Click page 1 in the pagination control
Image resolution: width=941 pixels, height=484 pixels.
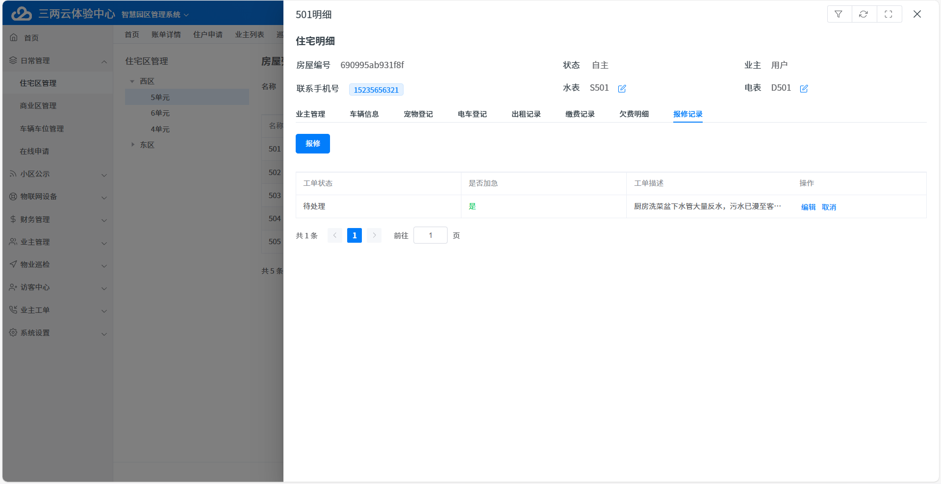click(354, 235)
